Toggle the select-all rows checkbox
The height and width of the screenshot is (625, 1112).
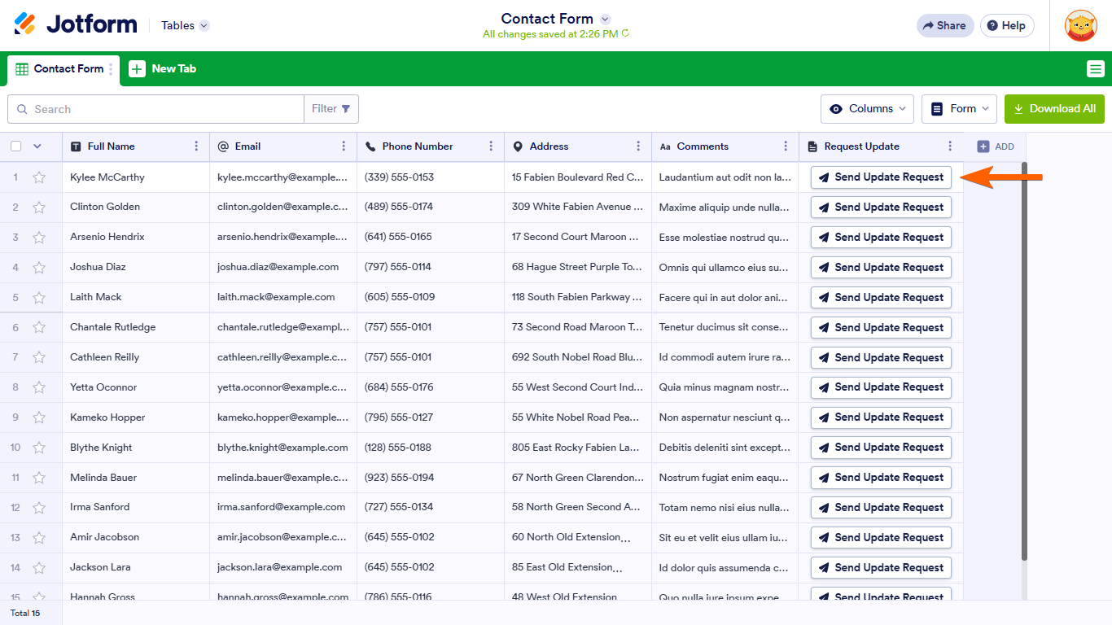16,146
